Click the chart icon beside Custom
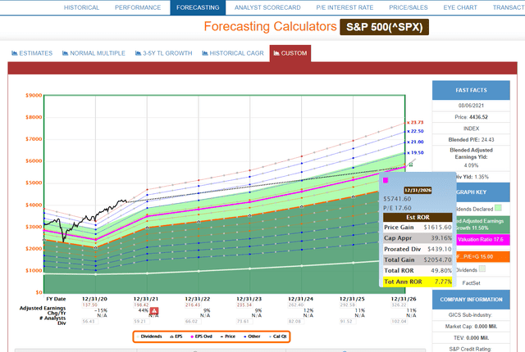Screen dimensions: 525x352 point(276,53)
